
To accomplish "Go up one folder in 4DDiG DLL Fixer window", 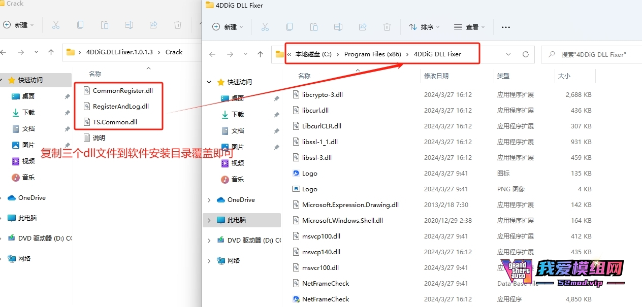I will pos(260,54).
